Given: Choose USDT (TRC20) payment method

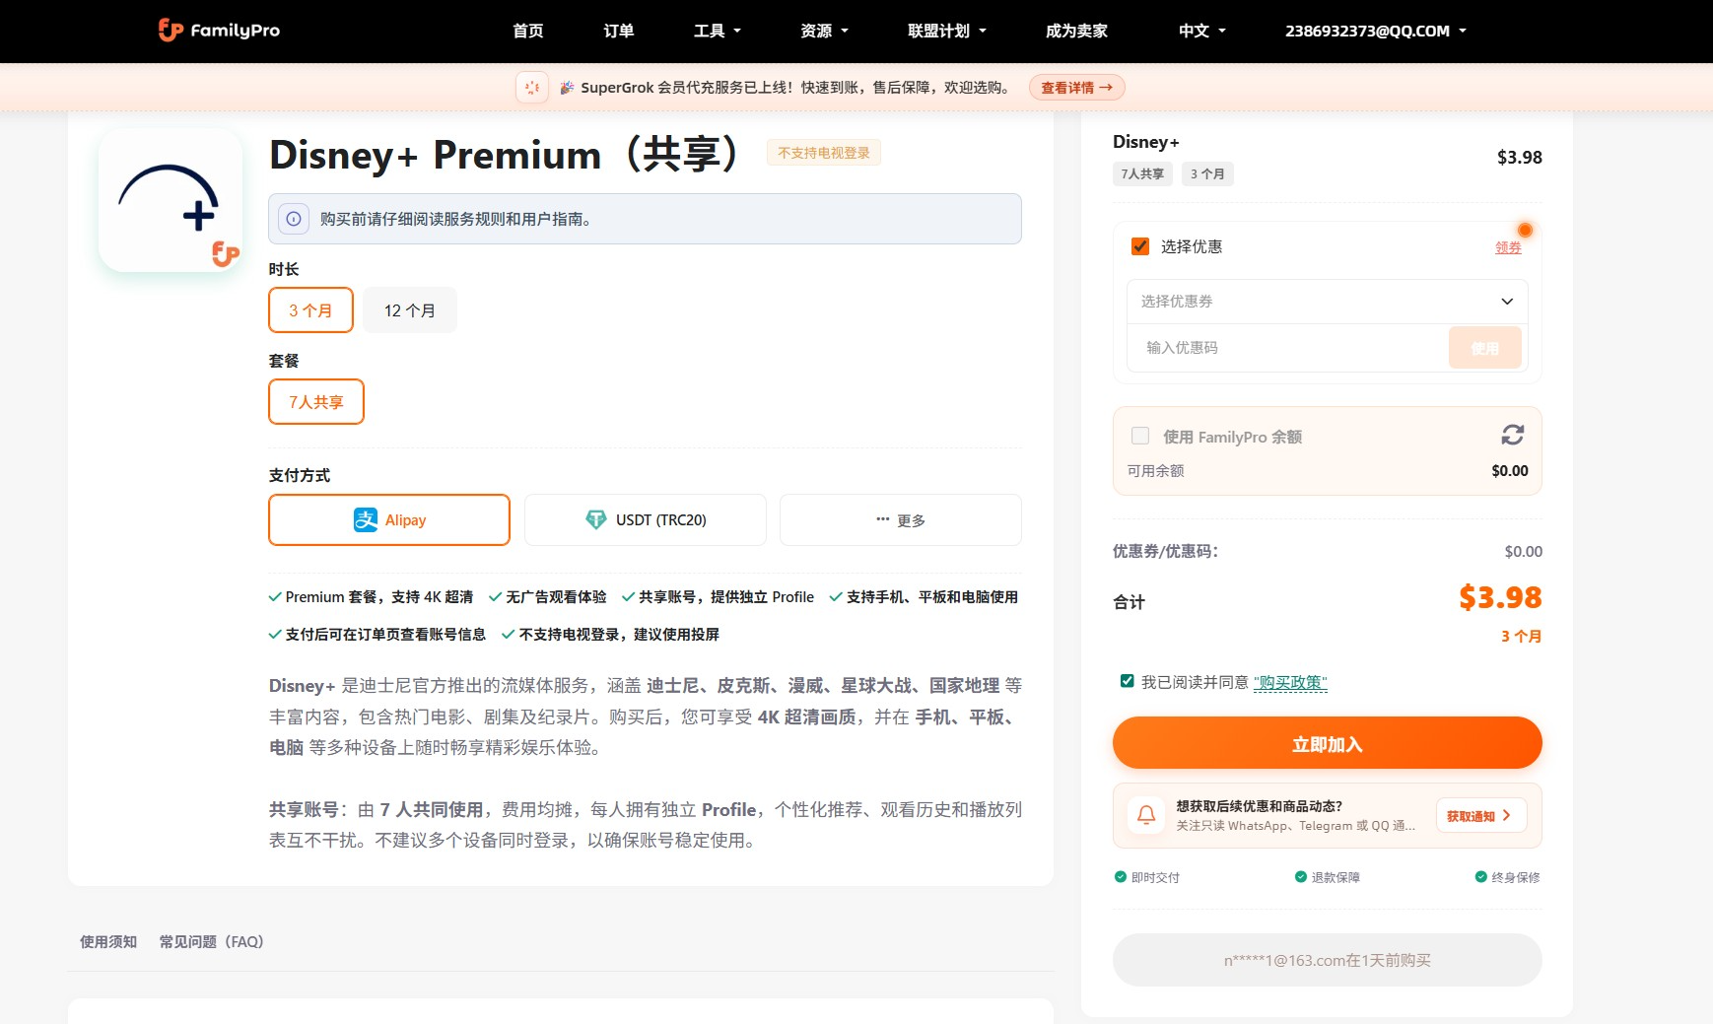Looking at the screenshot, I should click(x=646, y=519).
